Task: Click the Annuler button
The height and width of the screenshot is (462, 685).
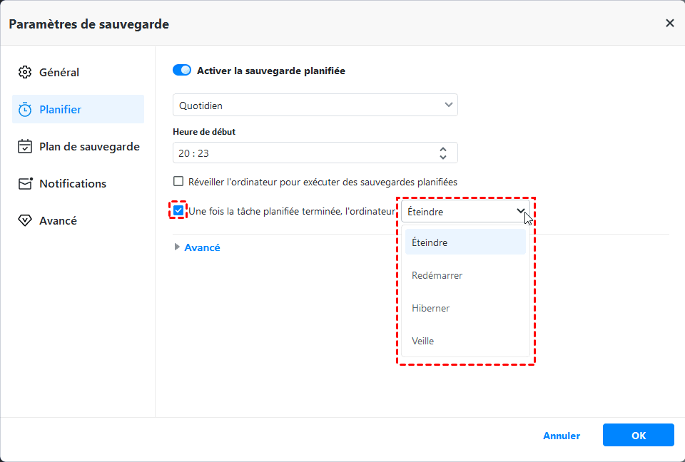Action: click(x=562, y=436)
